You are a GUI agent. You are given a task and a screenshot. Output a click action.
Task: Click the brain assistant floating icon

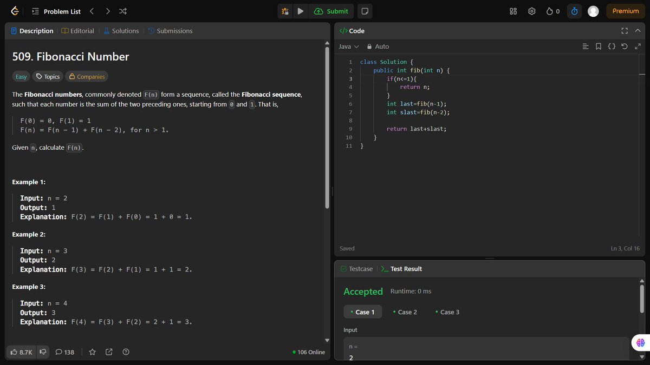[x=640, y=342]
